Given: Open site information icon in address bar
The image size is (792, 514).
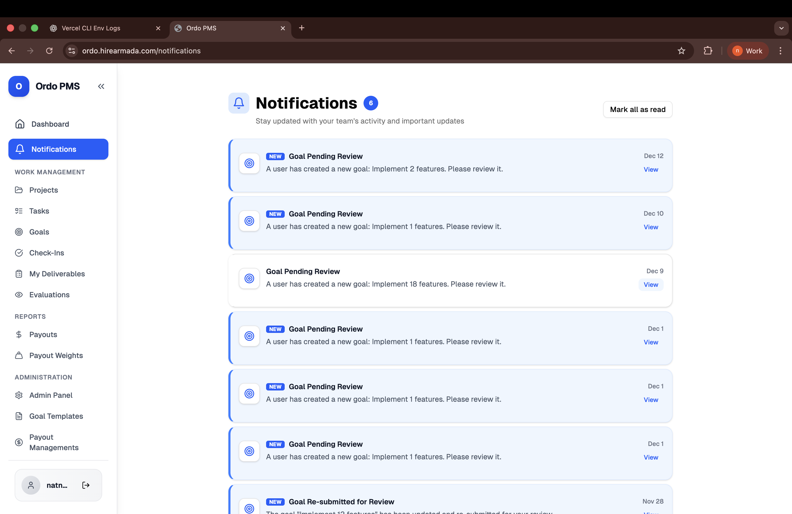Looking at the screenshot, I should point(71,51).
